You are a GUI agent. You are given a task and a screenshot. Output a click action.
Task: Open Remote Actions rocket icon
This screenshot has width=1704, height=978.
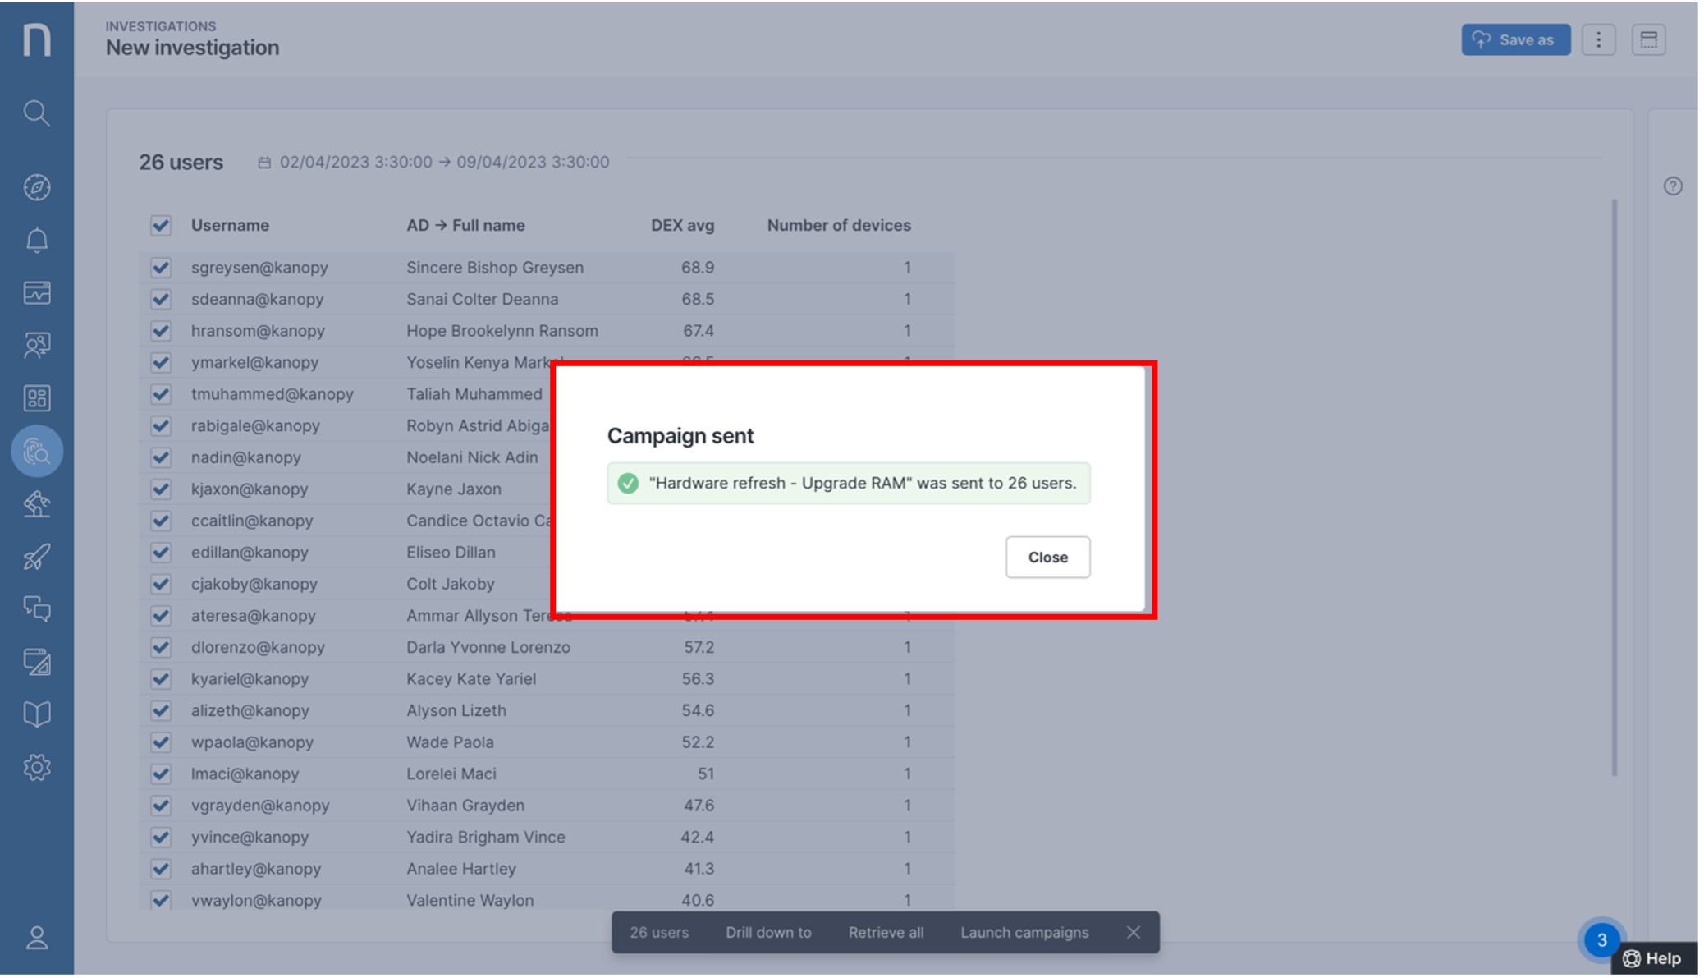point(36,558)
